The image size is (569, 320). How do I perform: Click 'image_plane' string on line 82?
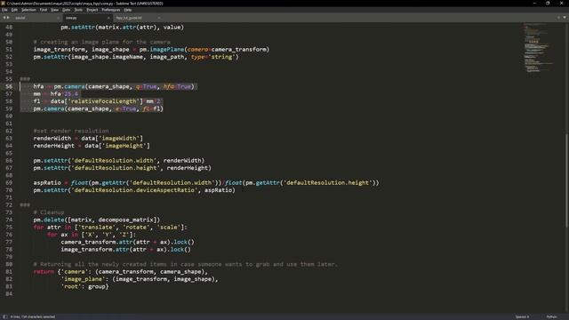click(84, 279)
